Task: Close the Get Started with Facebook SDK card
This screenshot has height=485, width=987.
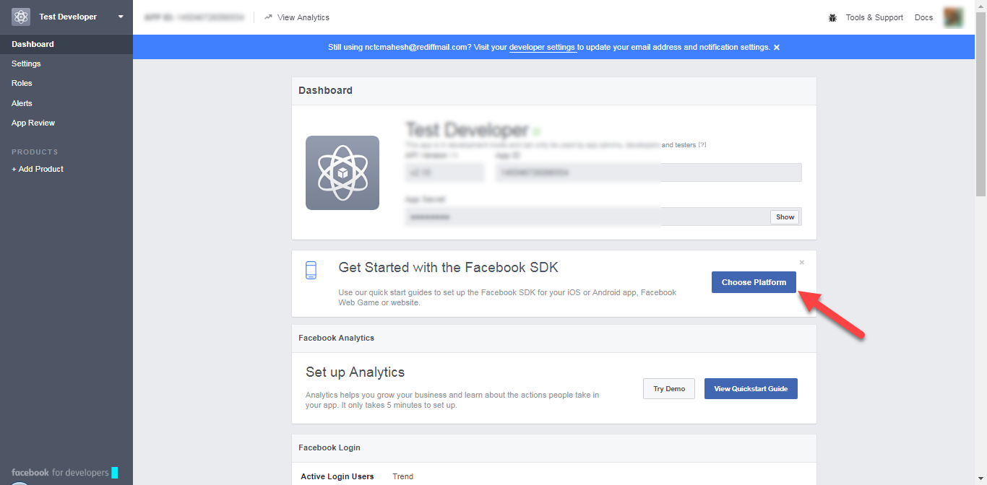Action: click(802, 262)
